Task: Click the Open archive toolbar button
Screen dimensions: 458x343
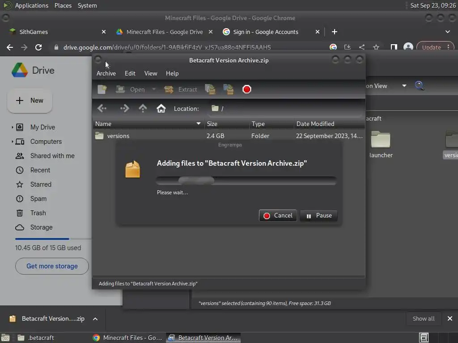Action: point(130,89)
